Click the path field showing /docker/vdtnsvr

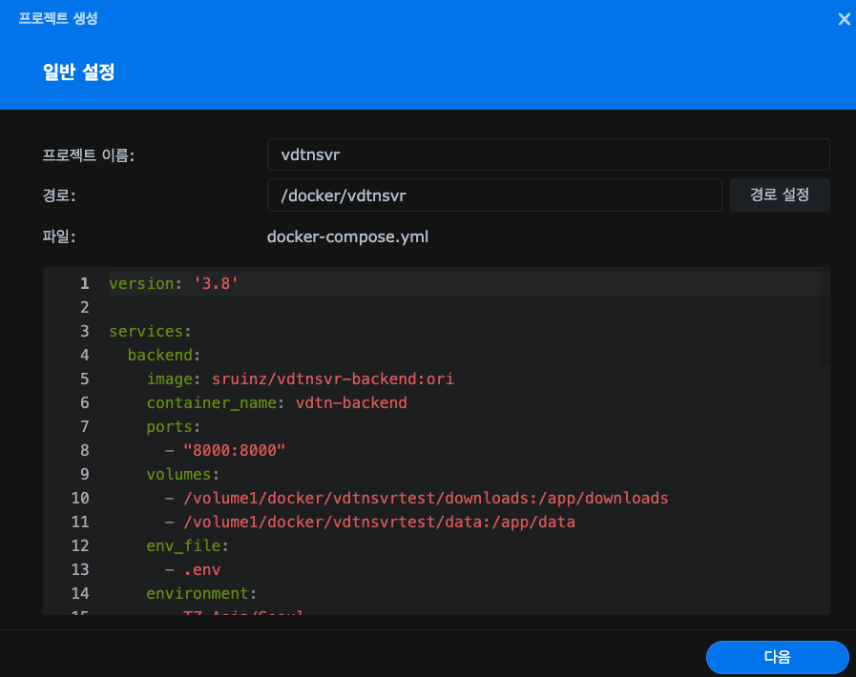tap(493, 195)
